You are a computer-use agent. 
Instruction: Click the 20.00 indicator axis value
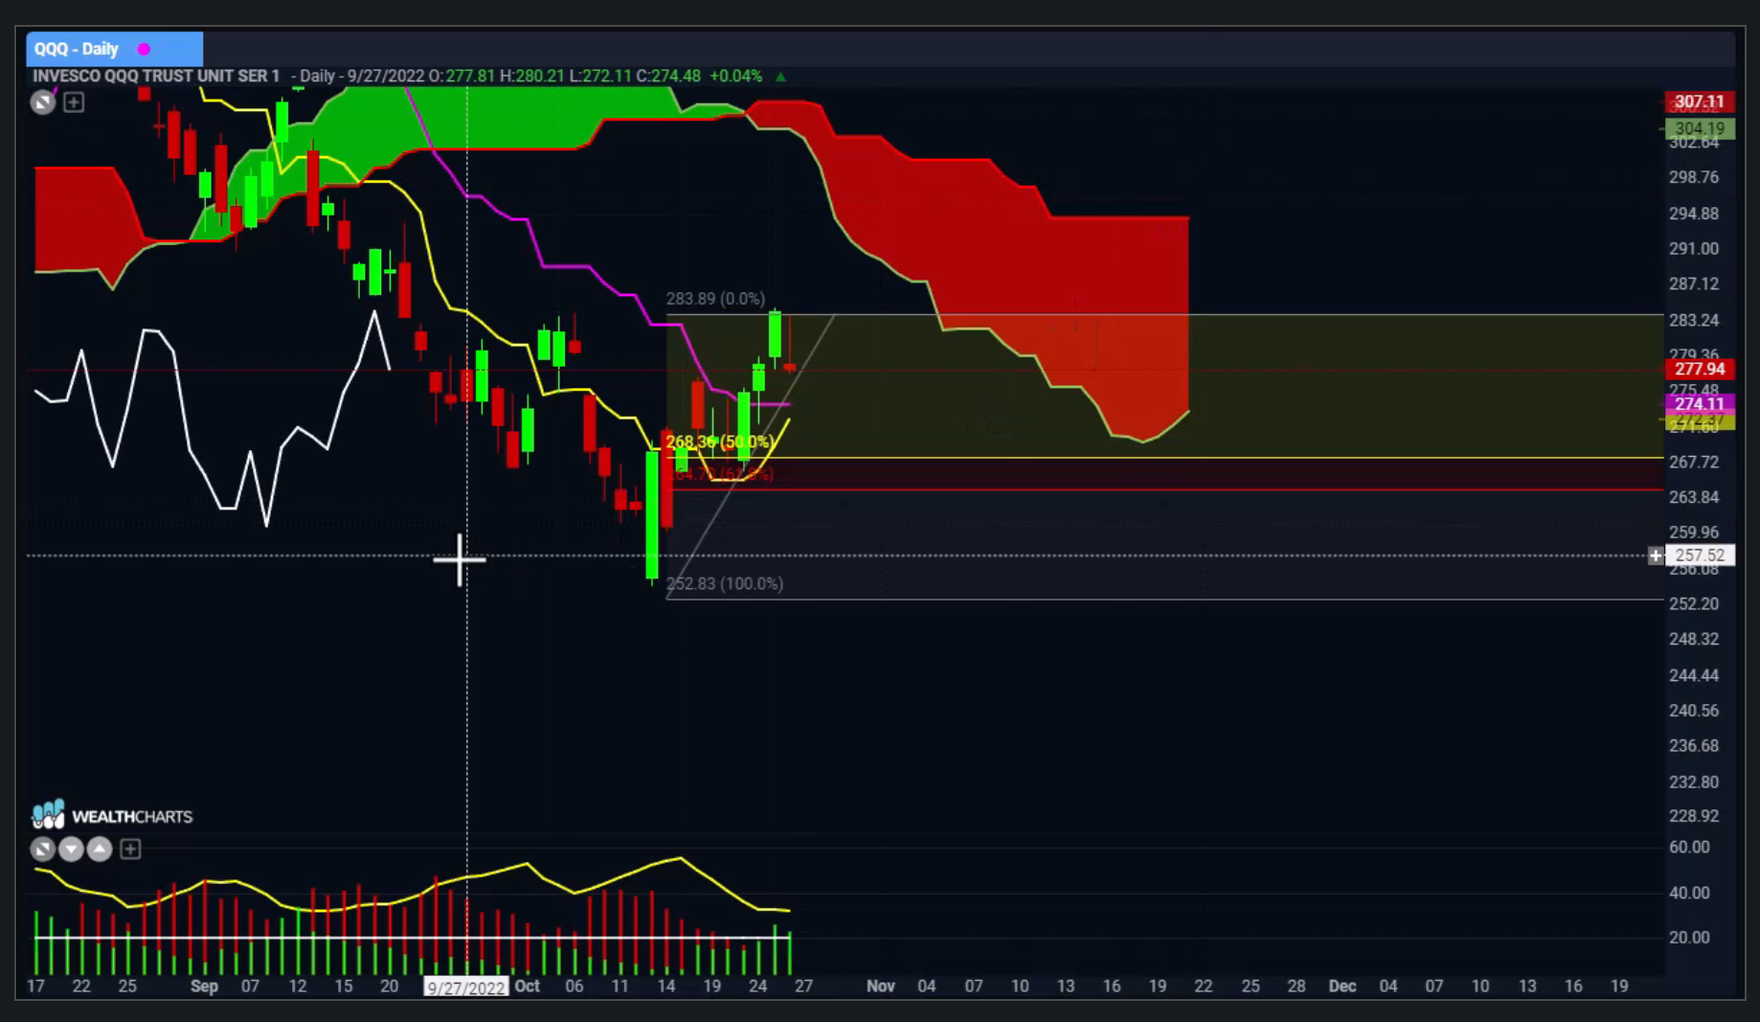pos(1688,938)
